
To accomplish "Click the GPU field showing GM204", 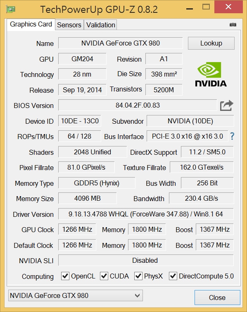I will pos(82,59).
